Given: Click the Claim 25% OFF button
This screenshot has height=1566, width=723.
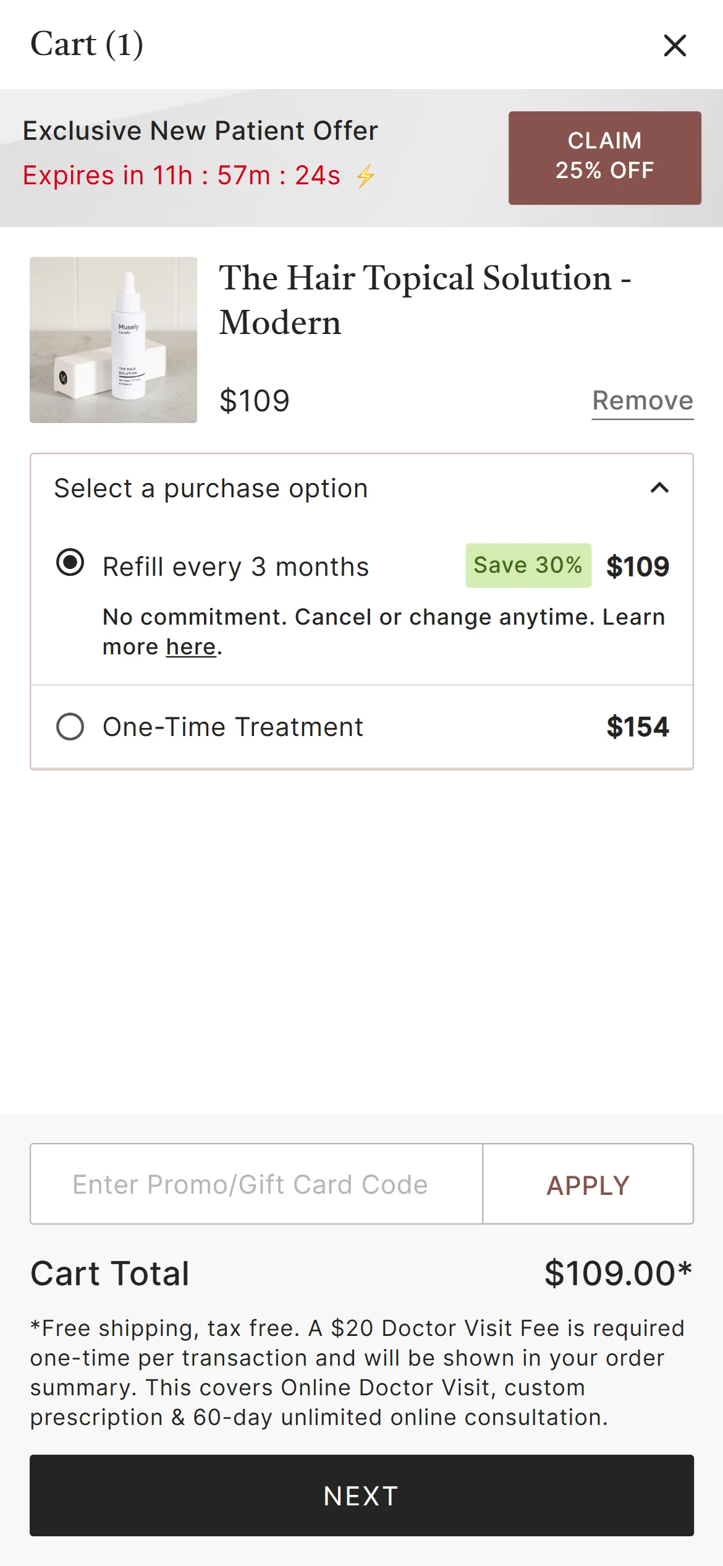Looking at the screenshot, I should pyautogui.click(x=604, y=158).
